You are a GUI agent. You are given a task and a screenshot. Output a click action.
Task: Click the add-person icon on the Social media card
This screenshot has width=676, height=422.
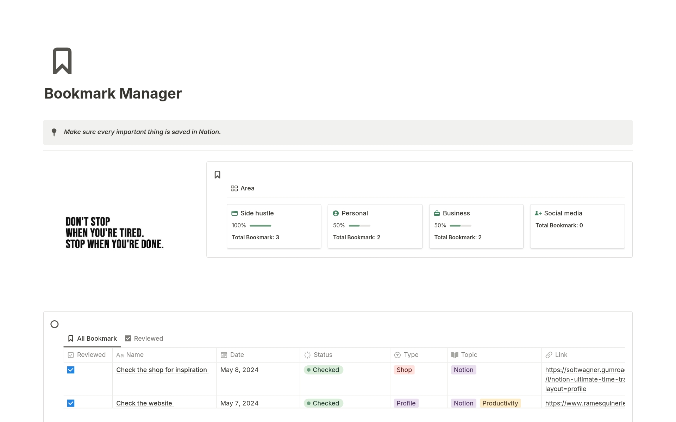pyautogui.click(x=538, y=213)
